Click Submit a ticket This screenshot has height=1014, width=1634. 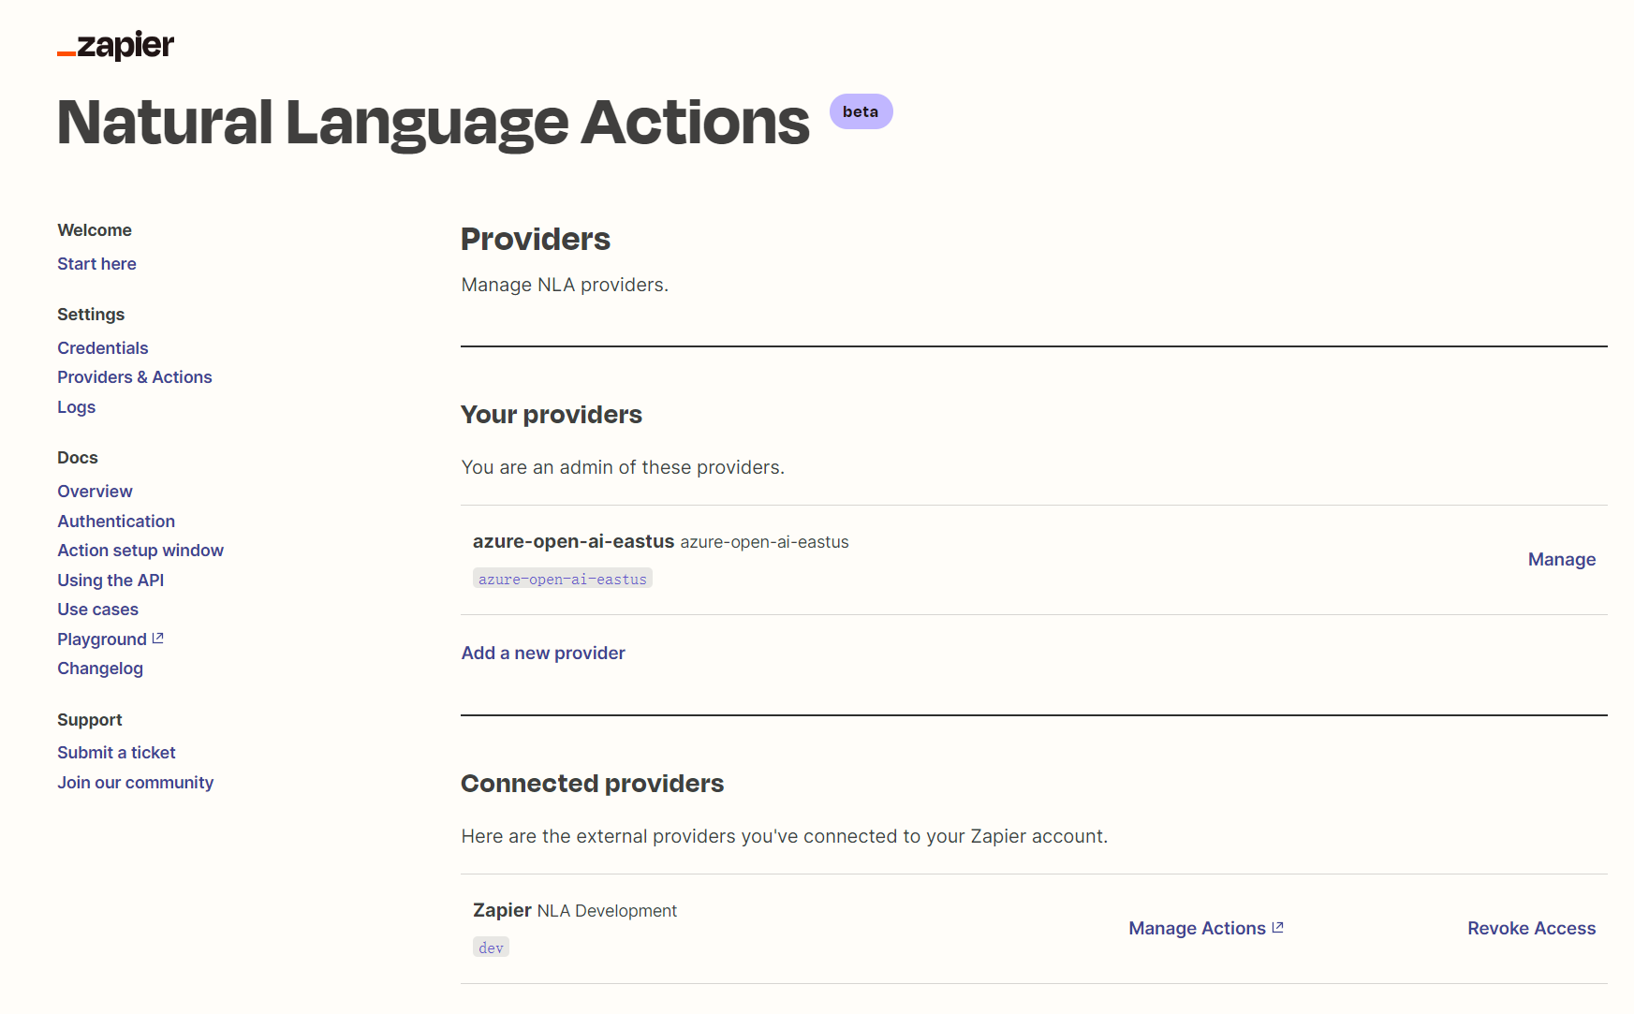pos(116,753)
